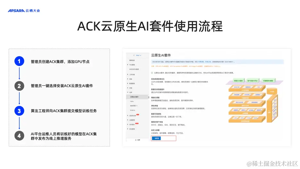The height and width of the screenshot is (169, 300).
Task: Click the 自定义部署 feature heading
Action: 155,130
